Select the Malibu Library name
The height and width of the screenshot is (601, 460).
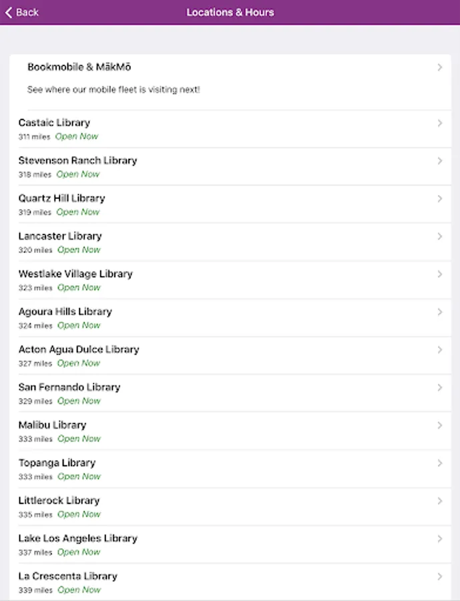[52, 425]
